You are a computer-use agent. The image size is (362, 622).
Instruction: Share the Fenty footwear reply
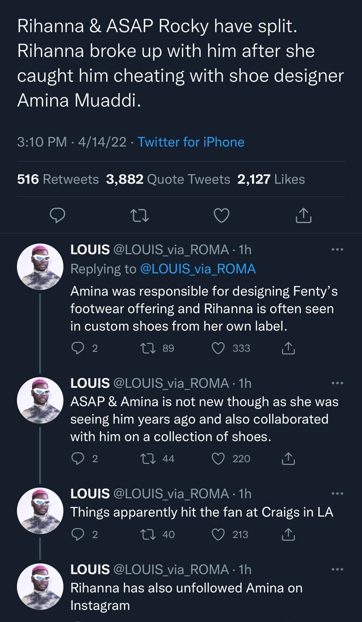pyautogui.click(x=287, y=348)
